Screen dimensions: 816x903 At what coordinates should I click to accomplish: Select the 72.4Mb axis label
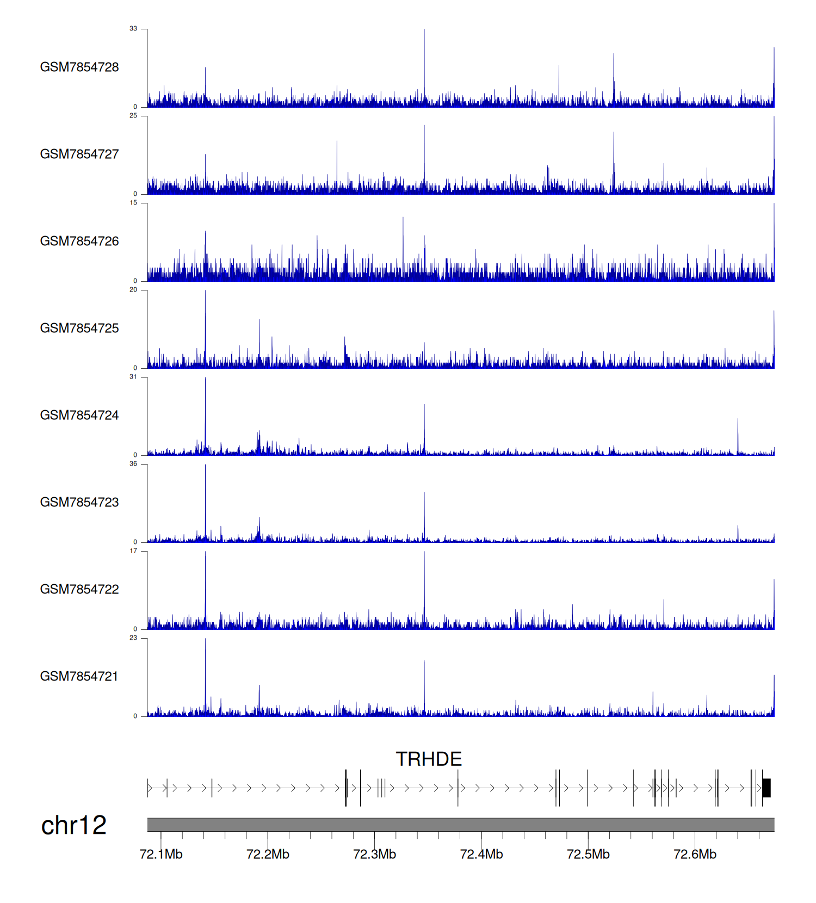coord(481,854)
